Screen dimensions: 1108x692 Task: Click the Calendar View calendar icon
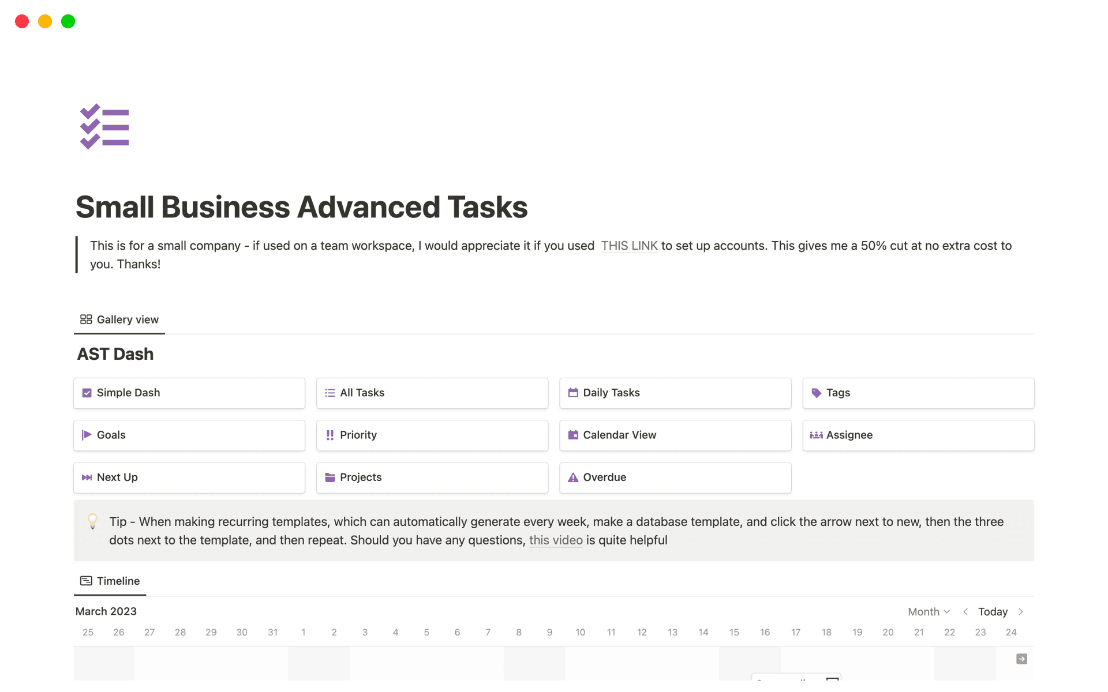pos(573,435)
